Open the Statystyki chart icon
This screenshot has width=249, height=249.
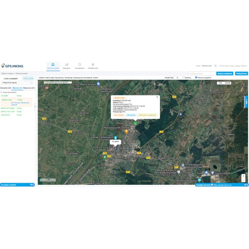click(x=66, y=64)
